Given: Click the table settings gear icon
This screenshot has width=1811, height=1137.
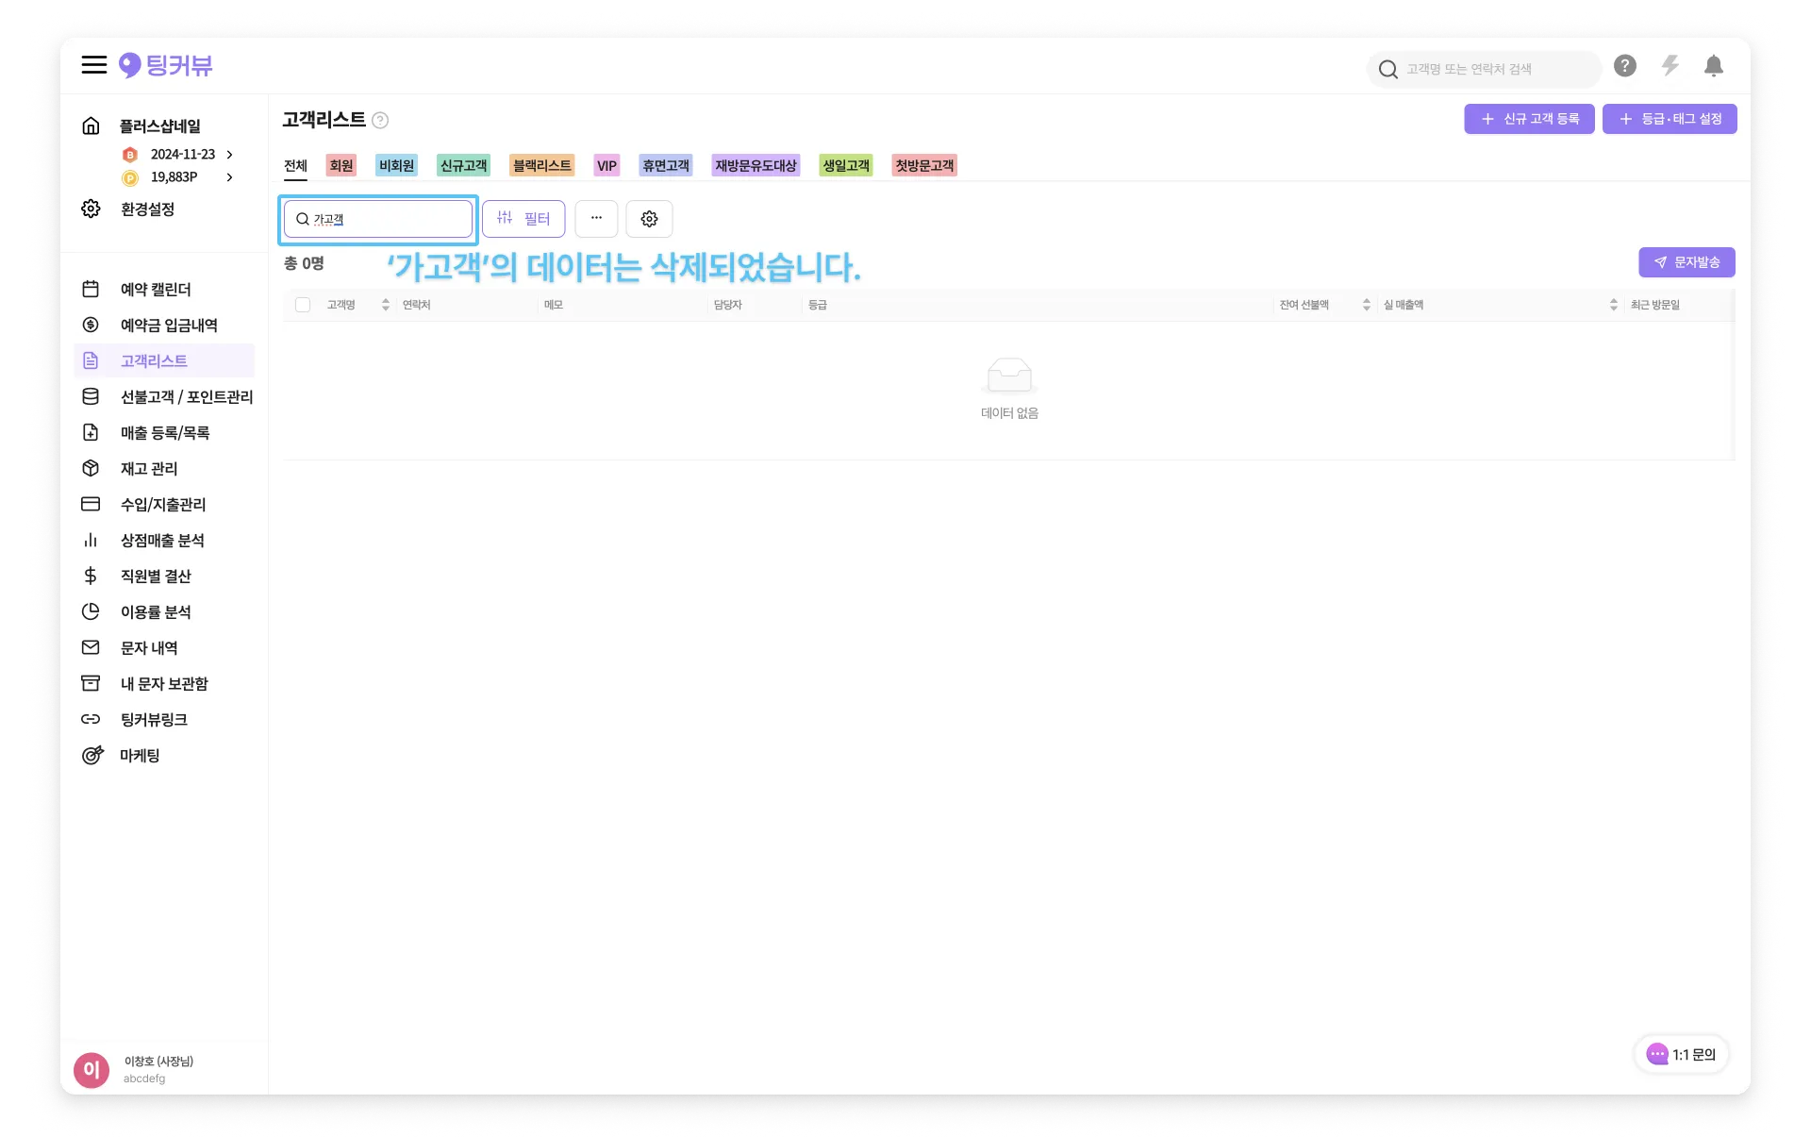Looking at the screenshot, I should (649, 219).
